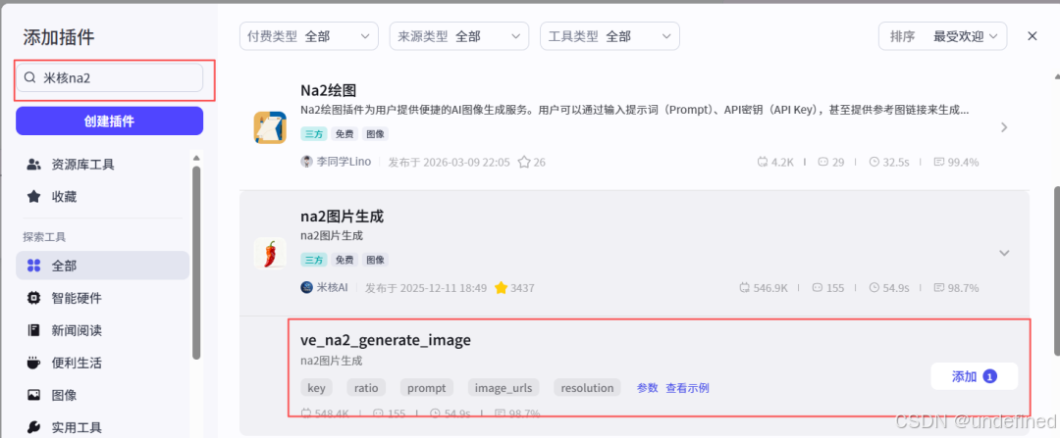Click the na2图片生成 plugin title
This screenshot has height=438, width=1060.
pyautogui.click(x=343, y=217)
